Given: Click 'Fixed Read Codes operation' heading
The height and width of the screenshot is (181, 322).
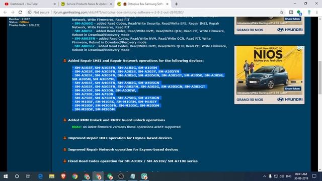Looking at the screenshot, I should [133, 161].
